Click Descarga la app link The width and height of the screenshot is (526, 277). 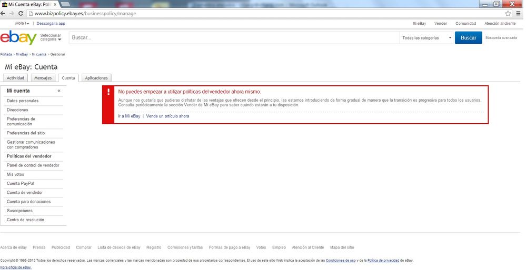click(x=51, y=24)
